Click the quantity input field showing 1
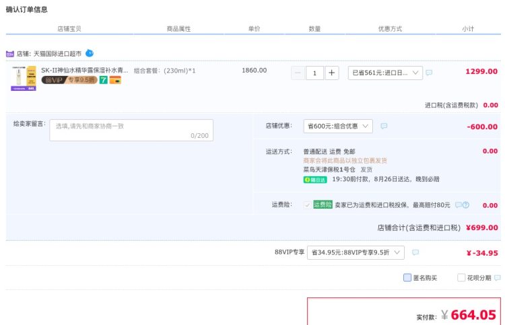The width and height of the screenshot is (505, 325). (314, 73)
